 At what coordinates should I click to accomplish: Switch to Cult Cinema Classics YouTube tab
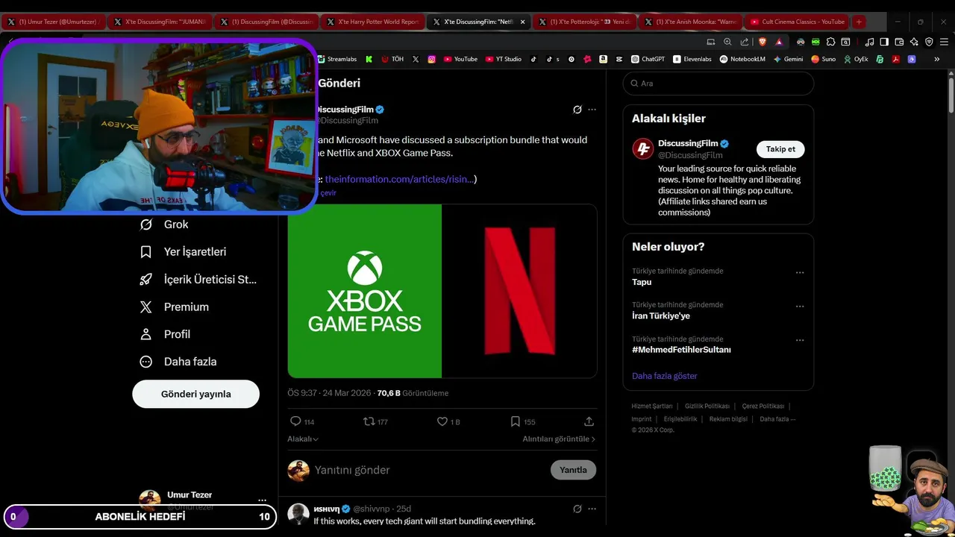tap(798, 22)
